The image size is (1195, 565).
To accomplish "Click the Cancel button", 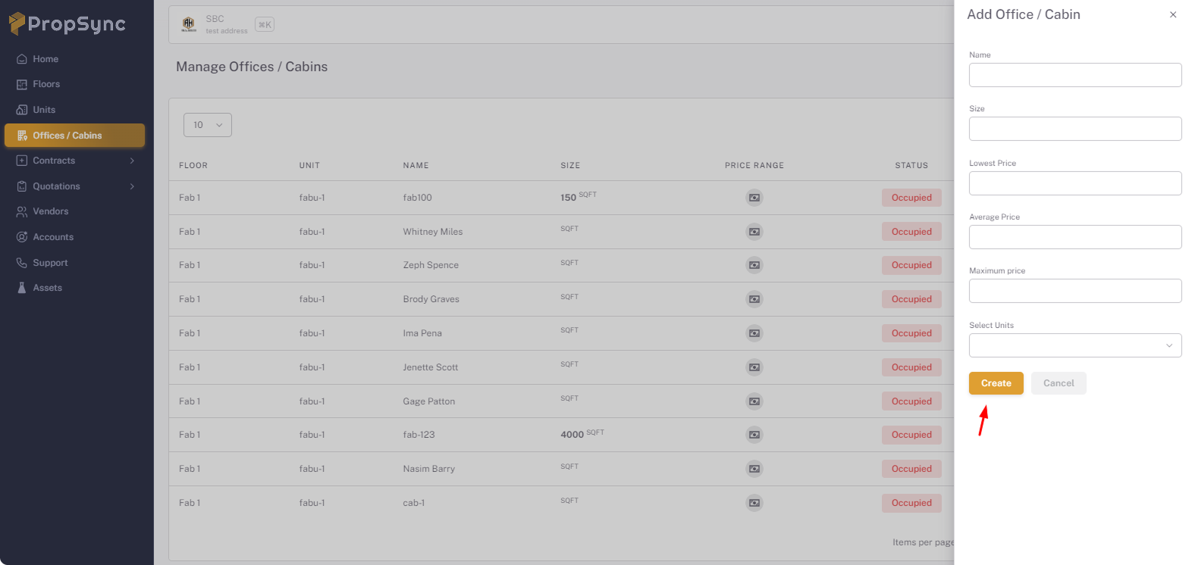I will point(1059,383).
